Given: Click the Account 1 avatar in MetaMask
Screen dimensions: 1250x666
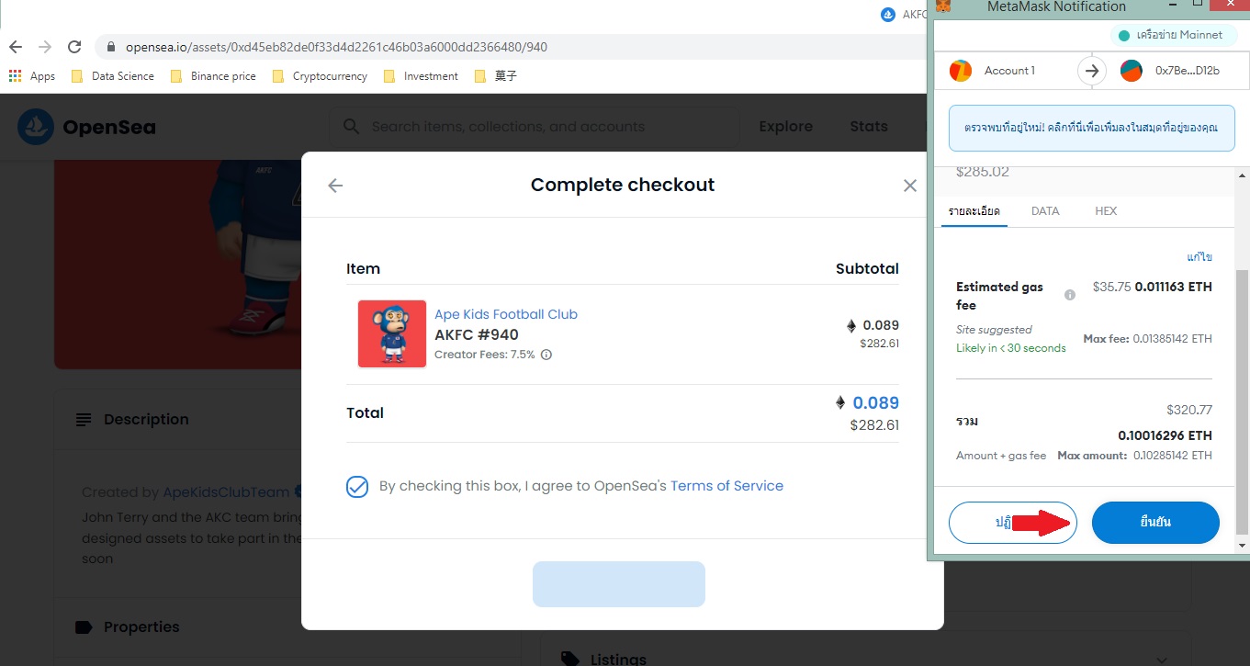Looking at the screenshot, I should click(x=961, y=71).
